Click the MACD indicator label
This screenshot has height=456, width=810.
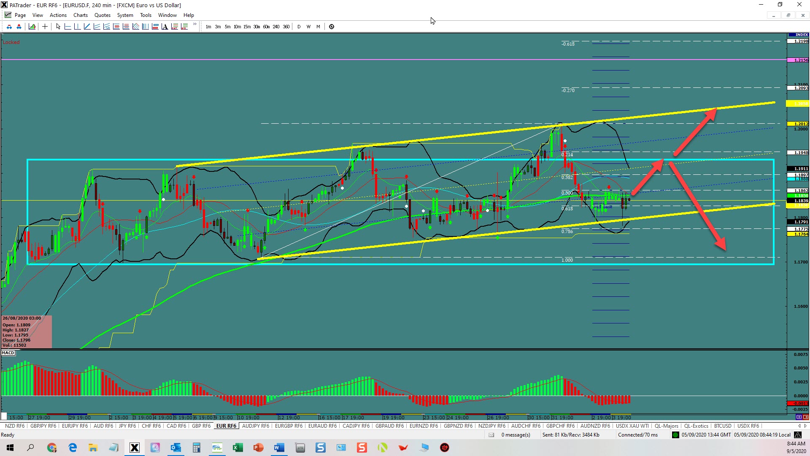[8, 353]
